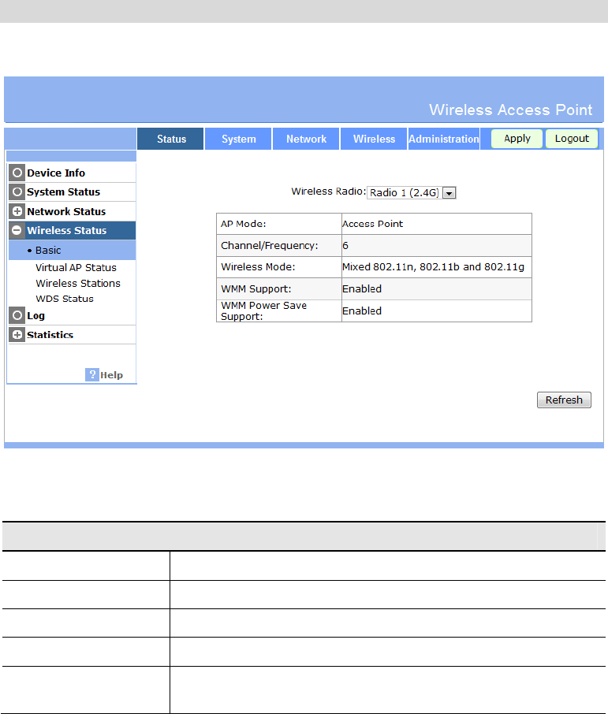The width and height of the screenshot is (608, 714).
Task: Click the Wireless Mode value Mixed 802.11n
Action: click(x=433, y=267)
